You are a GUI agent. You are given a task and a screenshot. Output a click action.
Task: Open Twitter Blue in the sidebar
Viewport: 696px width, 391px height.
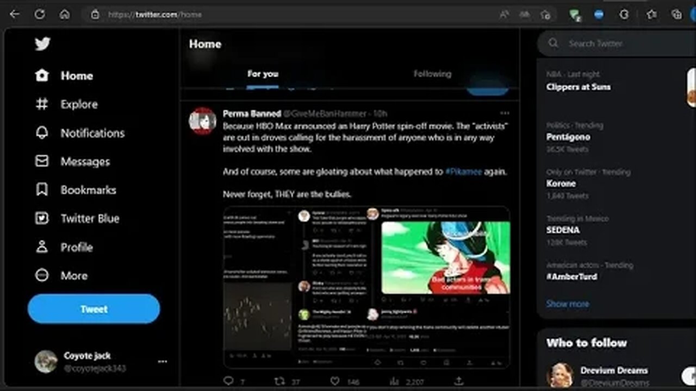(x=77, y=218)
